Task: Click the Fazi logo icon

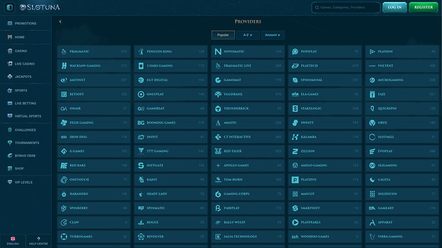Action: click(x=372, y=94)
